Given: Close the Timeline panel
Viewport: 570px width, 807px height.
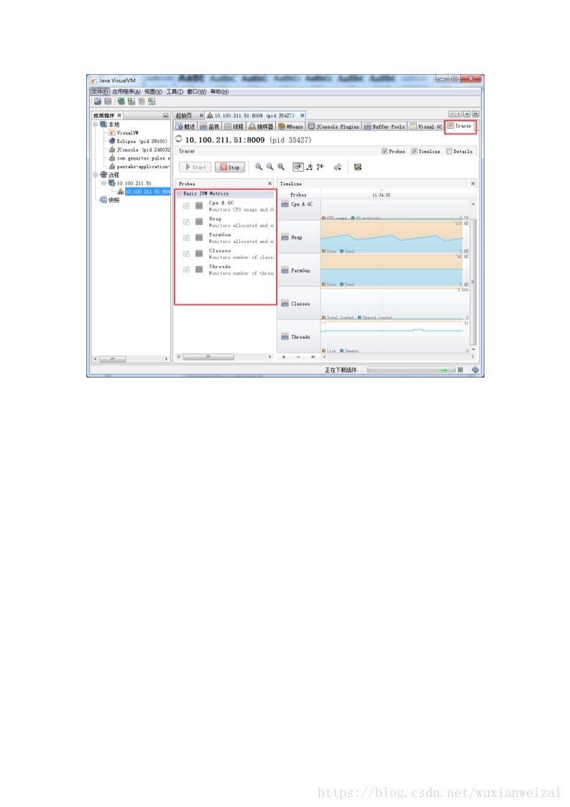Looking at the screenshot, I should point(473,183).
